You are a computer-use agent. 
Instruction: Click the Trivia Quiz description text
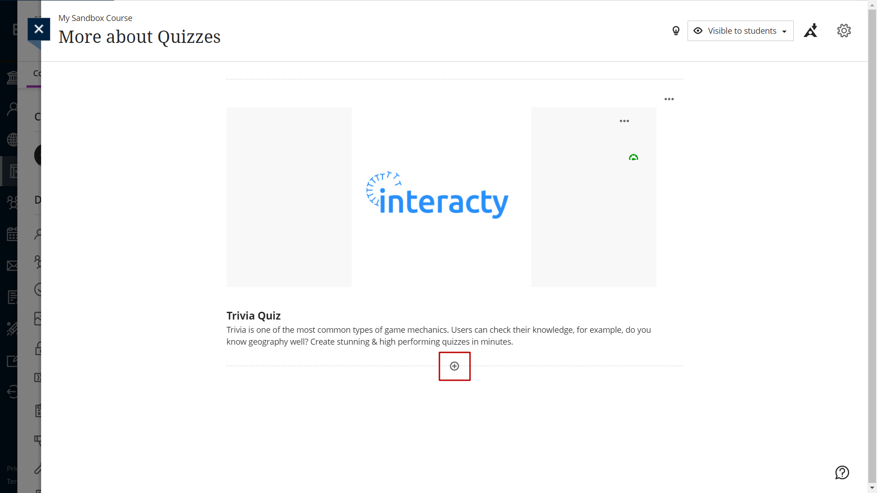438,336
